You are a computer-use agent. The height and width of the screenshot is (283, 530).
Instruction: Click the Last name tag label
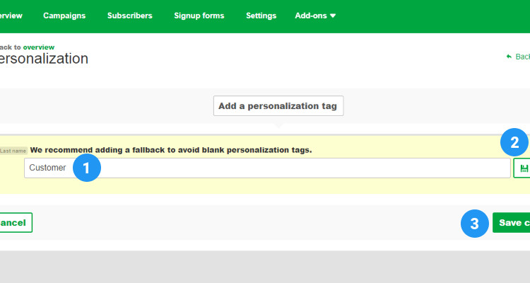(13, 151)
